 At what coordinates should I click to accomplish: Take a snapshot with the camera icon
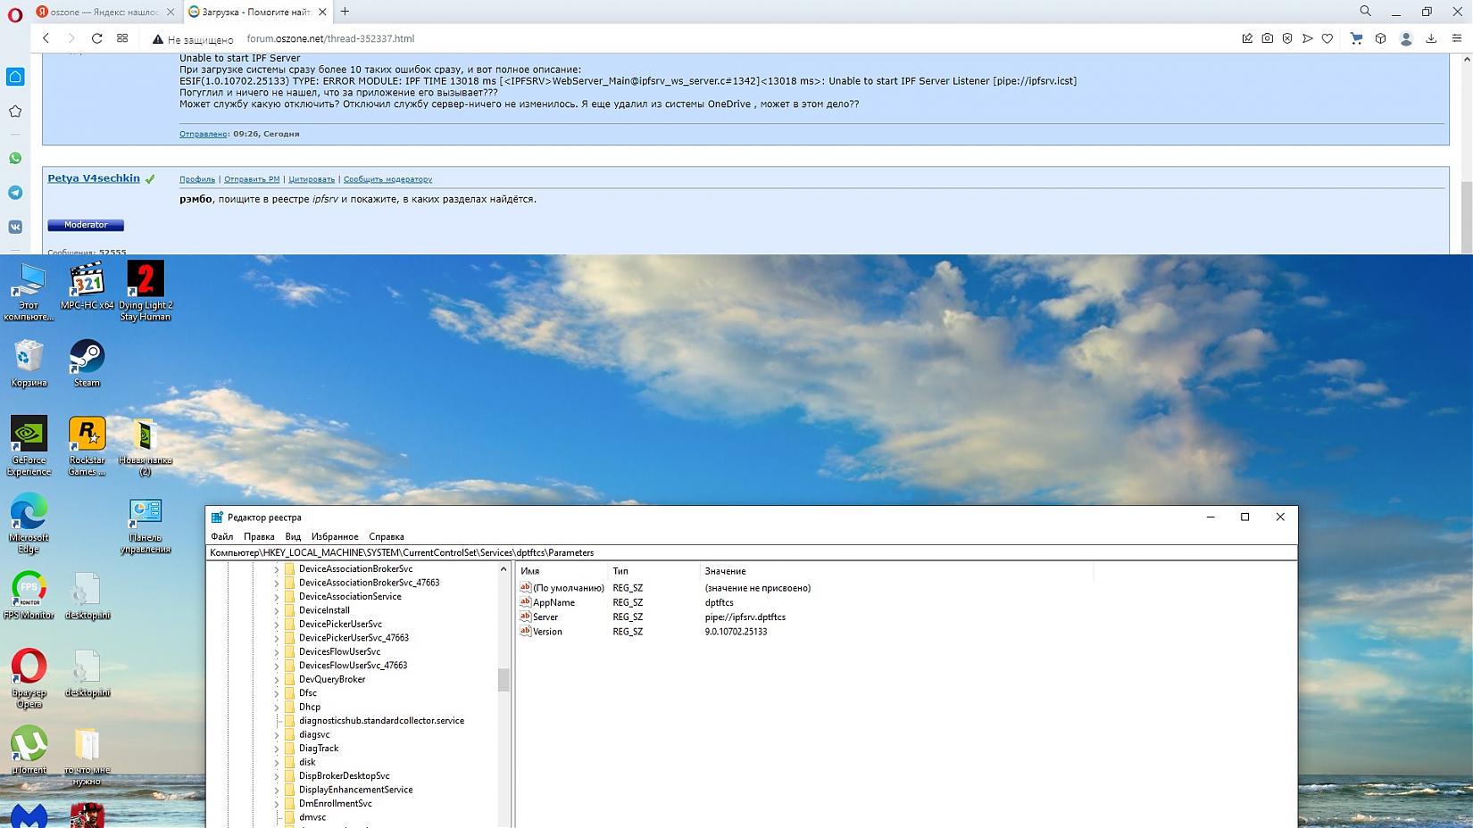click(1267, 38)
